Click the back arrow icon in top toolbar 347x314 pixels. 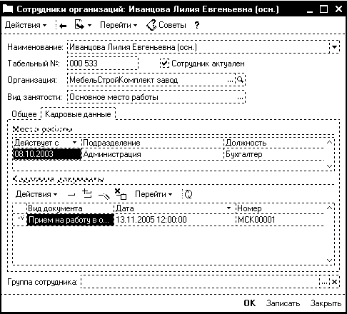pyautogui.click(x=63, y=26)
